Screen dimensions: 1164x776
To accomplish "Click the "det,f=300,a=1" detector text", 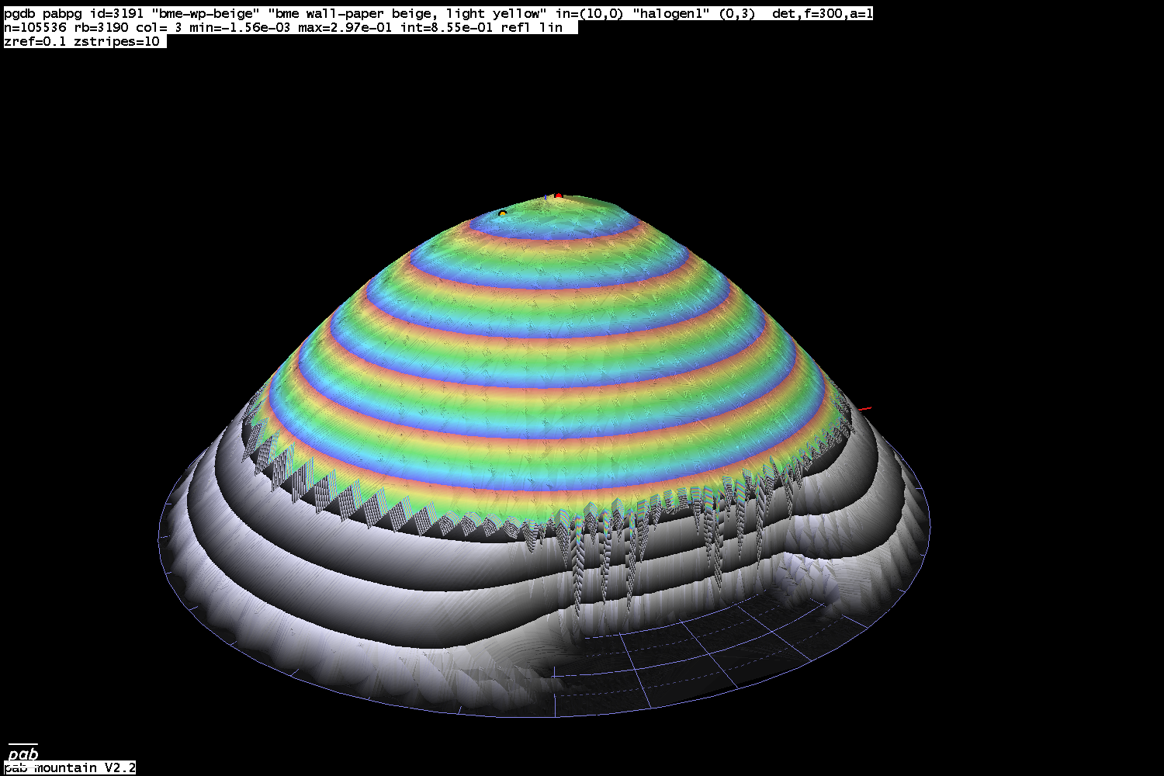I will [x=823, y=13].
